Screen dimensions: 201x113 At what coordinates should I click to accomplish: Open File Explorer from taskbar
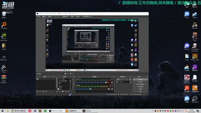pyautogui.click(x=8, y=111)
